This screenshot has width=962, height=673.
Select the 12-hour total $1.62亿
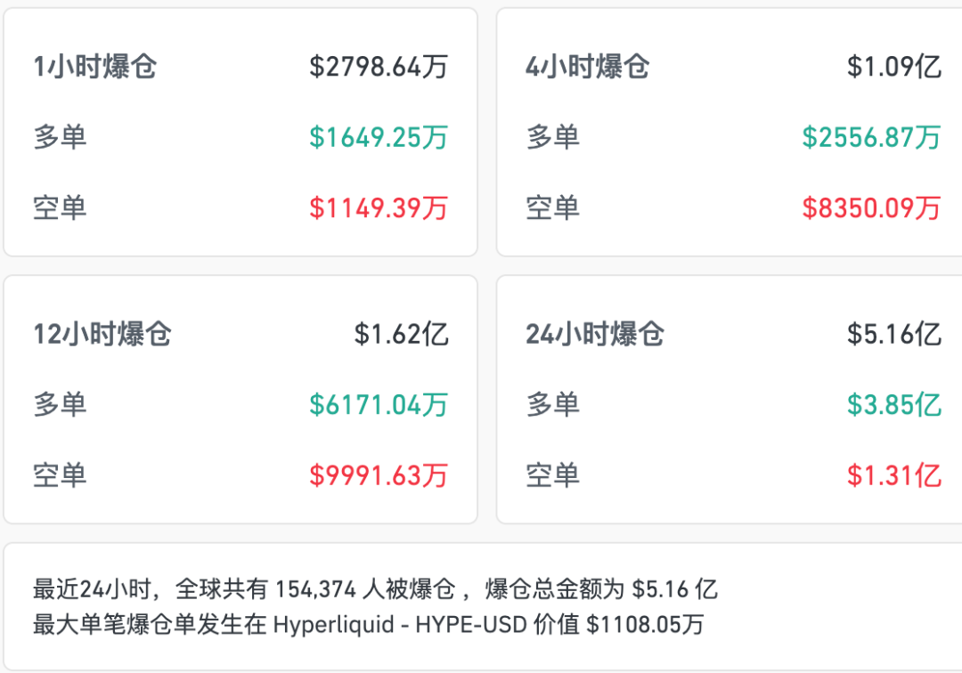point(402,335)
